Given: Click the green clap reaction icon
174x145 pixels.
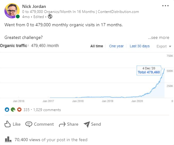Looking at the screenshot, I should [x=13, y=110].
